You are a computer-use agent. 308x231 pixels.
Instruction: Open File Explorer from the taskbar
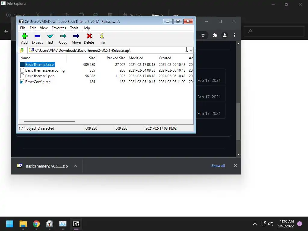tap(23, 224)
